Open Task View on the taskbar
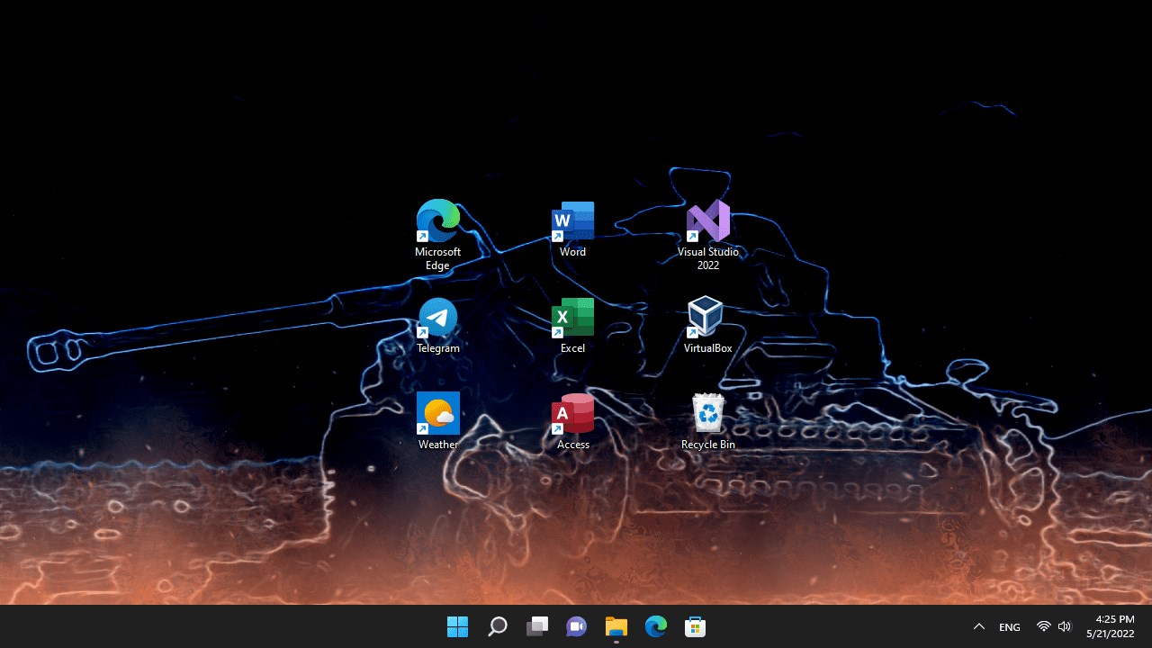1152x648 pixels. (x=536, y=625)
